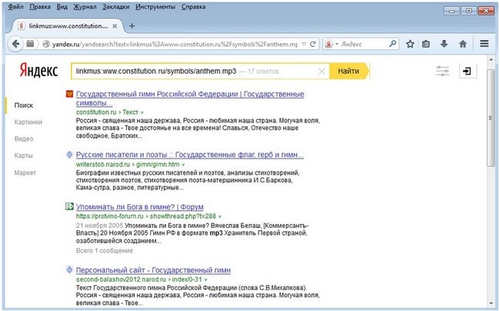Select Поиск in the left sidebar
This screenshot has height=311, width=500.
point(24,105)
